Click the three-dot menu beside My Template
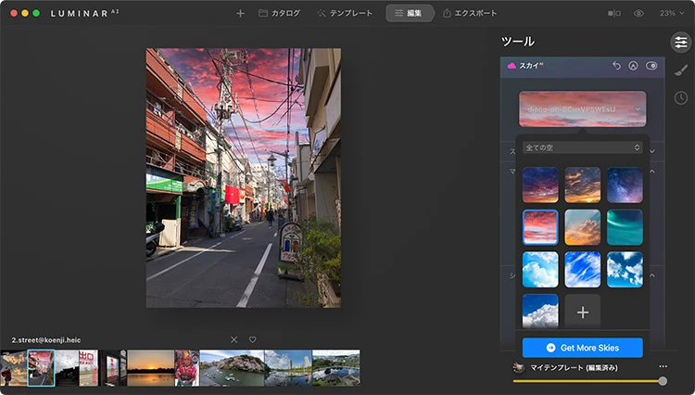 pyautogui.click(x=662, y=367)
